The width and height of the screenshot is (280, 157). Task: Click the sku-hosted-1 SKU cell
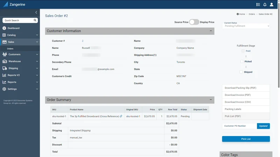click(59, 116)
